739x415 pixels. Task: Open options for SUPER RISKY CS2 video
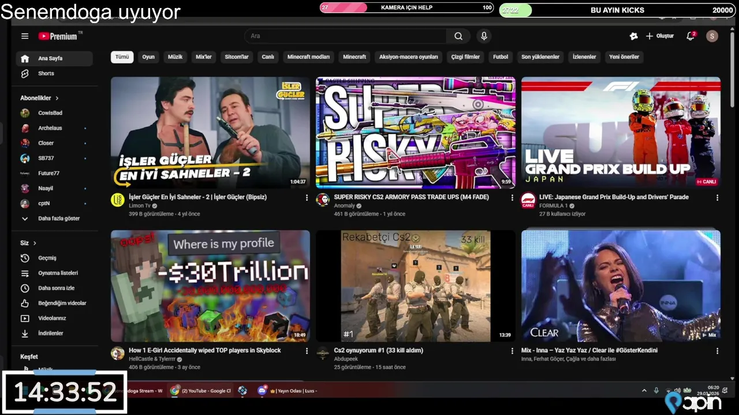(x=512, y=197)
